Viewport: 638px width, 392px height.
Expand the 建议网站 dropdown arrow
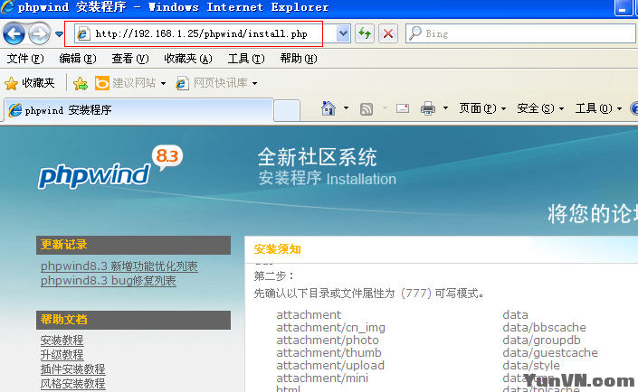point(163,84)
